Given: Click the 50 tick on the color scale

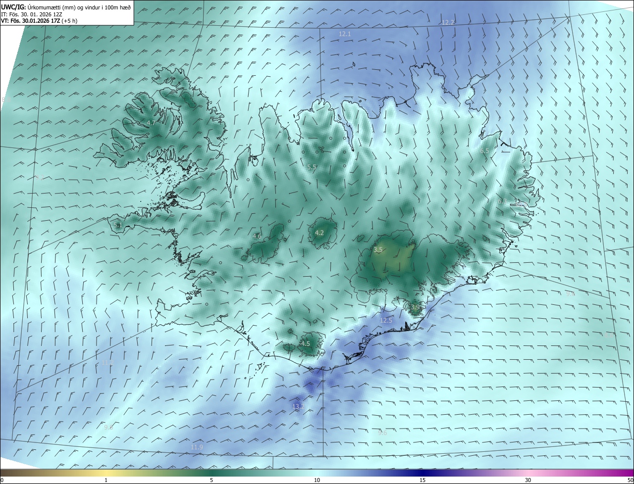Looking at the screenshot, I should tap(630, 480).
